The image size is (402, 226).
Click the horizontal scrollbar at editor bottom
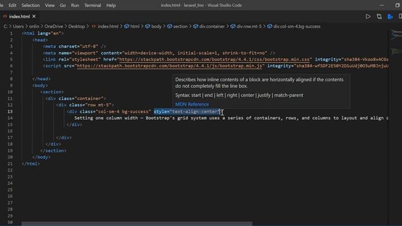tap(137, 223)
